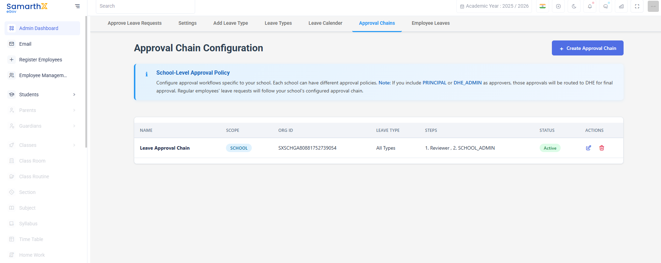Open the Approve Leave Requests tab
This screenshot has height=263, width=661.
tap(135, 23)
